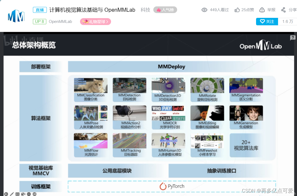Click the MMRotate thumbnail

pos(207,85)
